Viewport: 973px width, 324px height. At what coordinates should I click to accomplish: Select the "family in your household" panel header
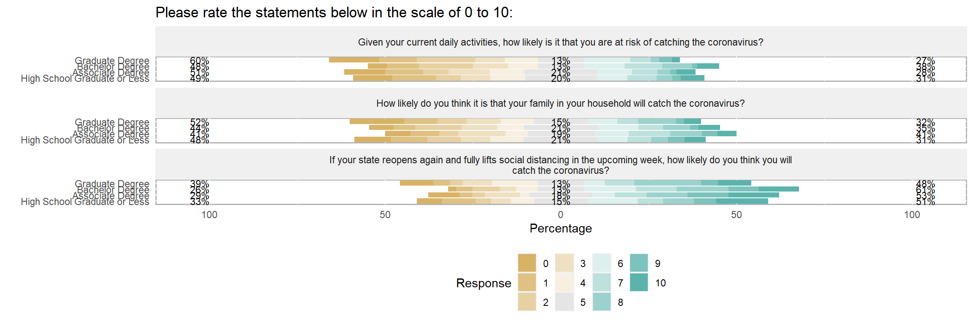tap(560, 103)
